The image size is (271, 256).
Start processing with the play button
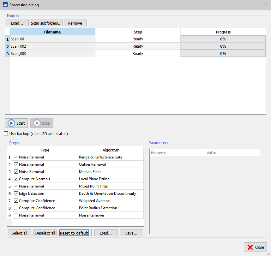pyautogui.click(x=16, y=123)
